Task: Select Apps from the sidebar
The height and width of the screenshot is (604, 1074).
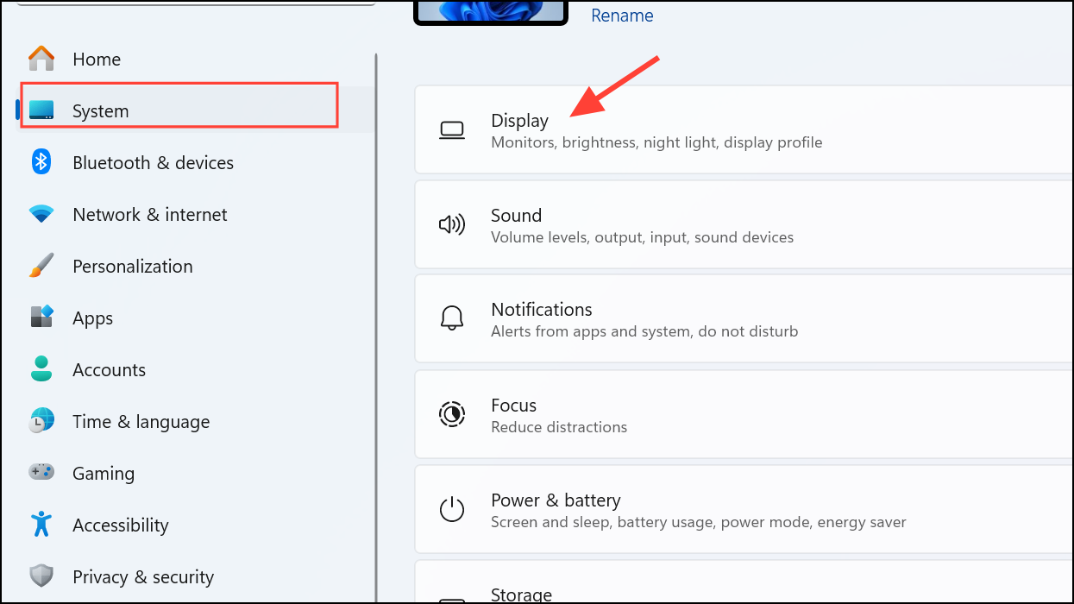Action: point(92,318)
